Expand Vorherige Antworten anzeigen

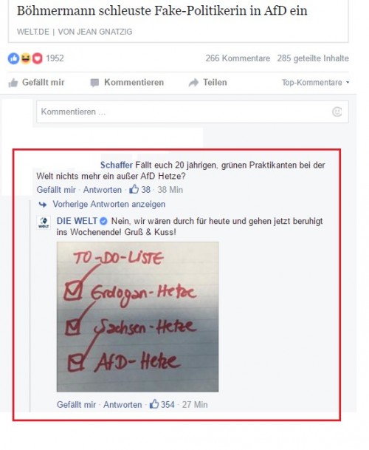pyautogui.click(x=109, y=205)
